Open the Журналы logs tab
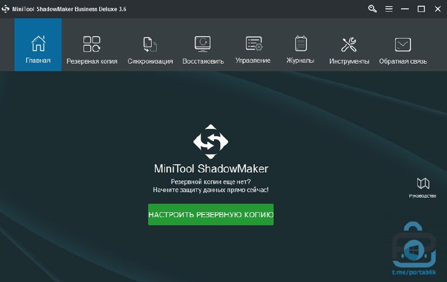Viewport: 447px width, 282px height. [x=301, y=50]
